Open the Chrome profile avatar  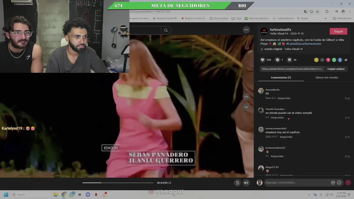343,12
